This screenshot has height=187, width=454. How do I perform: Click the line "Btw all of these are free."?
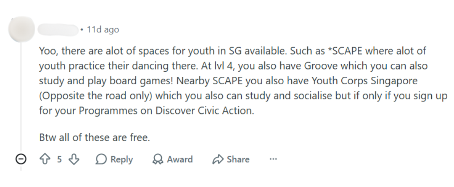95,137
